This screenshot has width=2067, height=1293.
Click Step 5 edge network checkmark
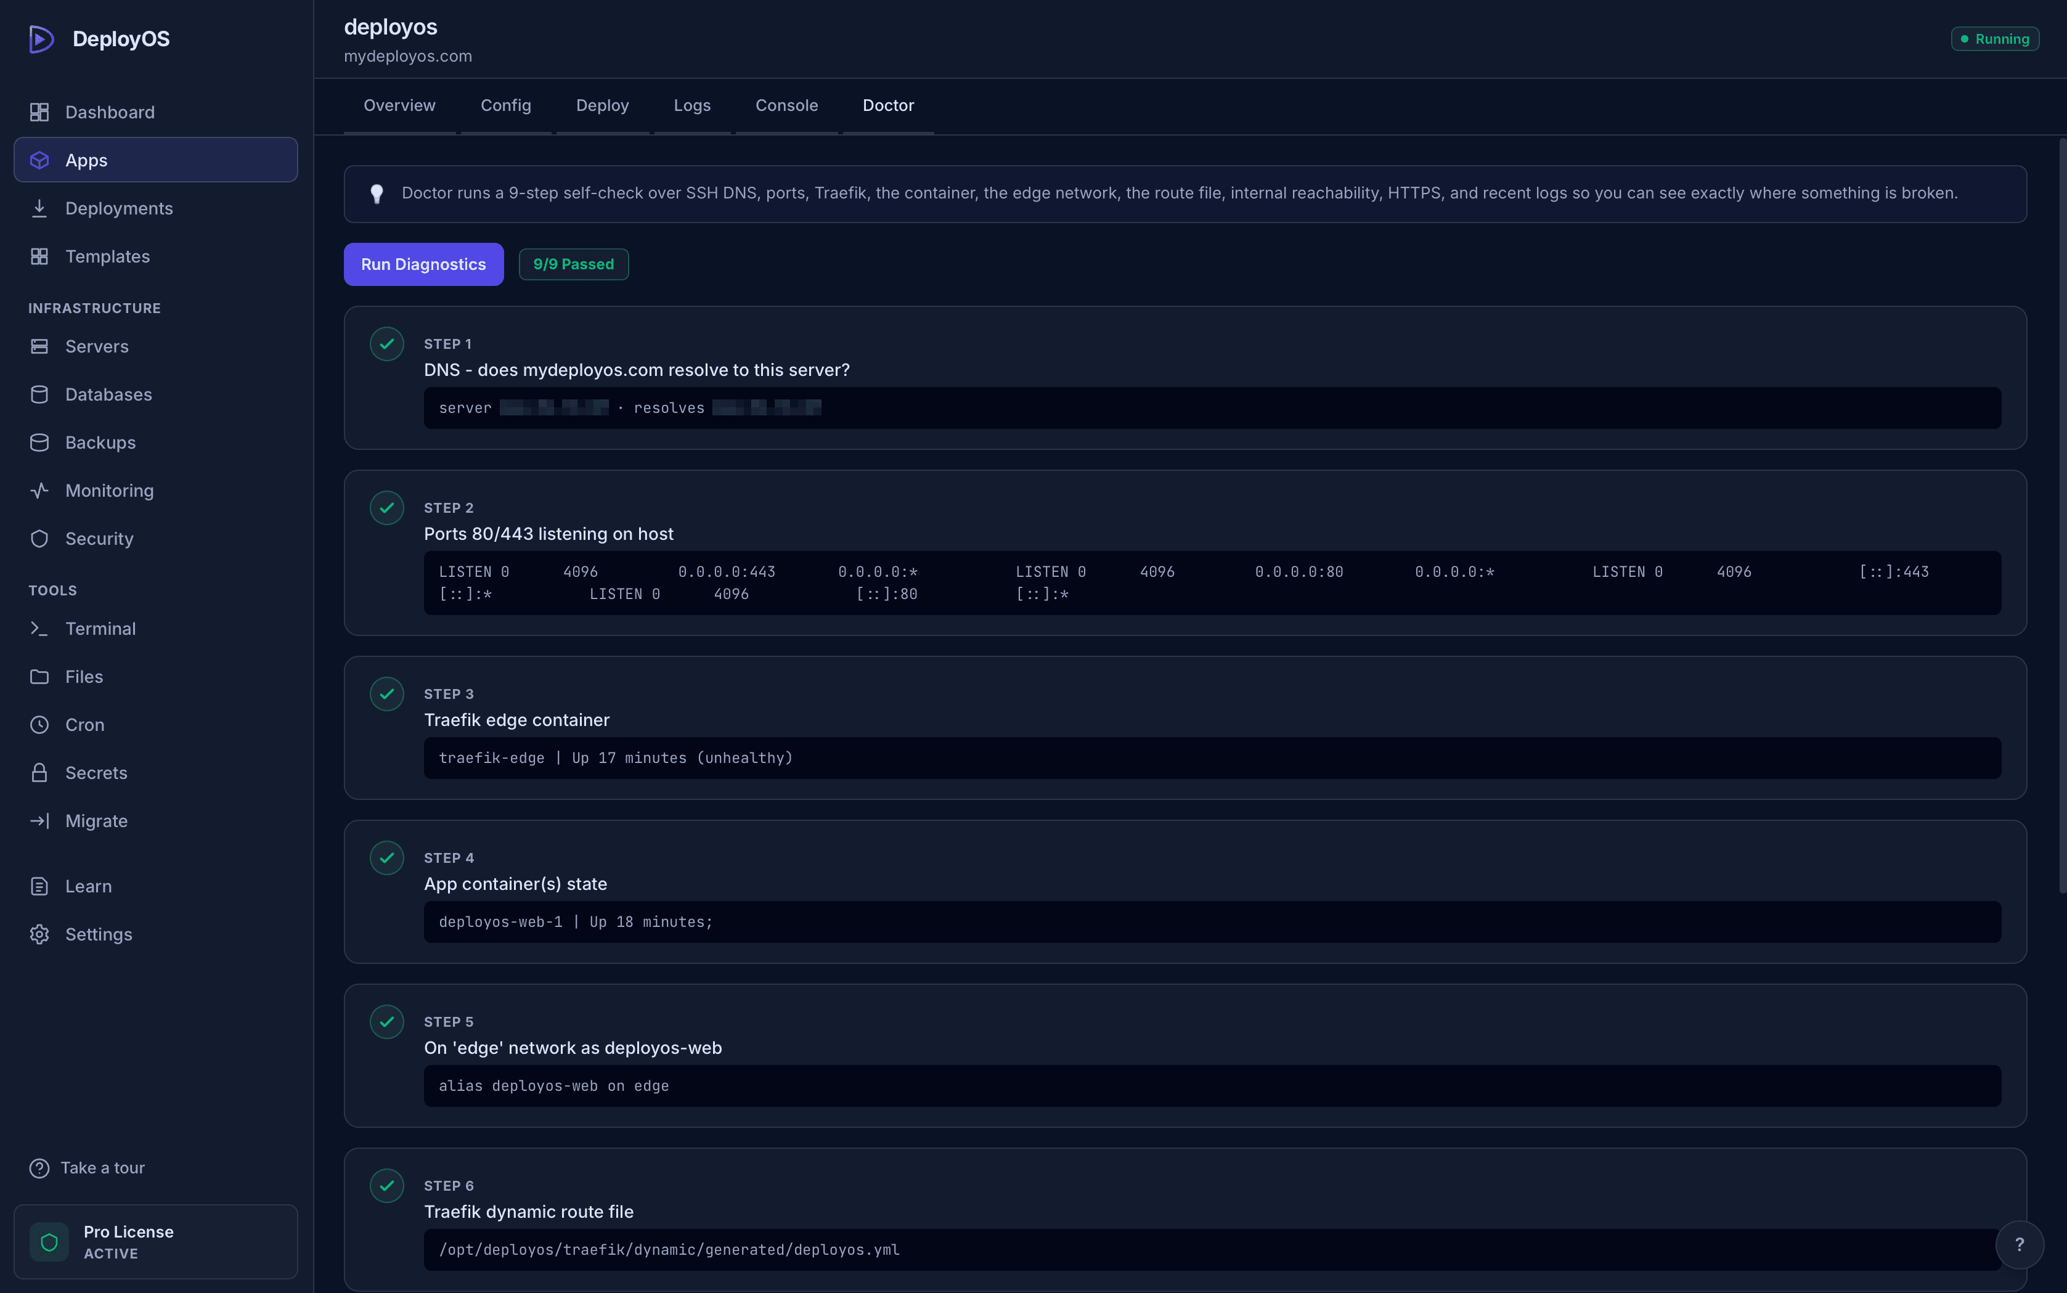[386, 1022]
